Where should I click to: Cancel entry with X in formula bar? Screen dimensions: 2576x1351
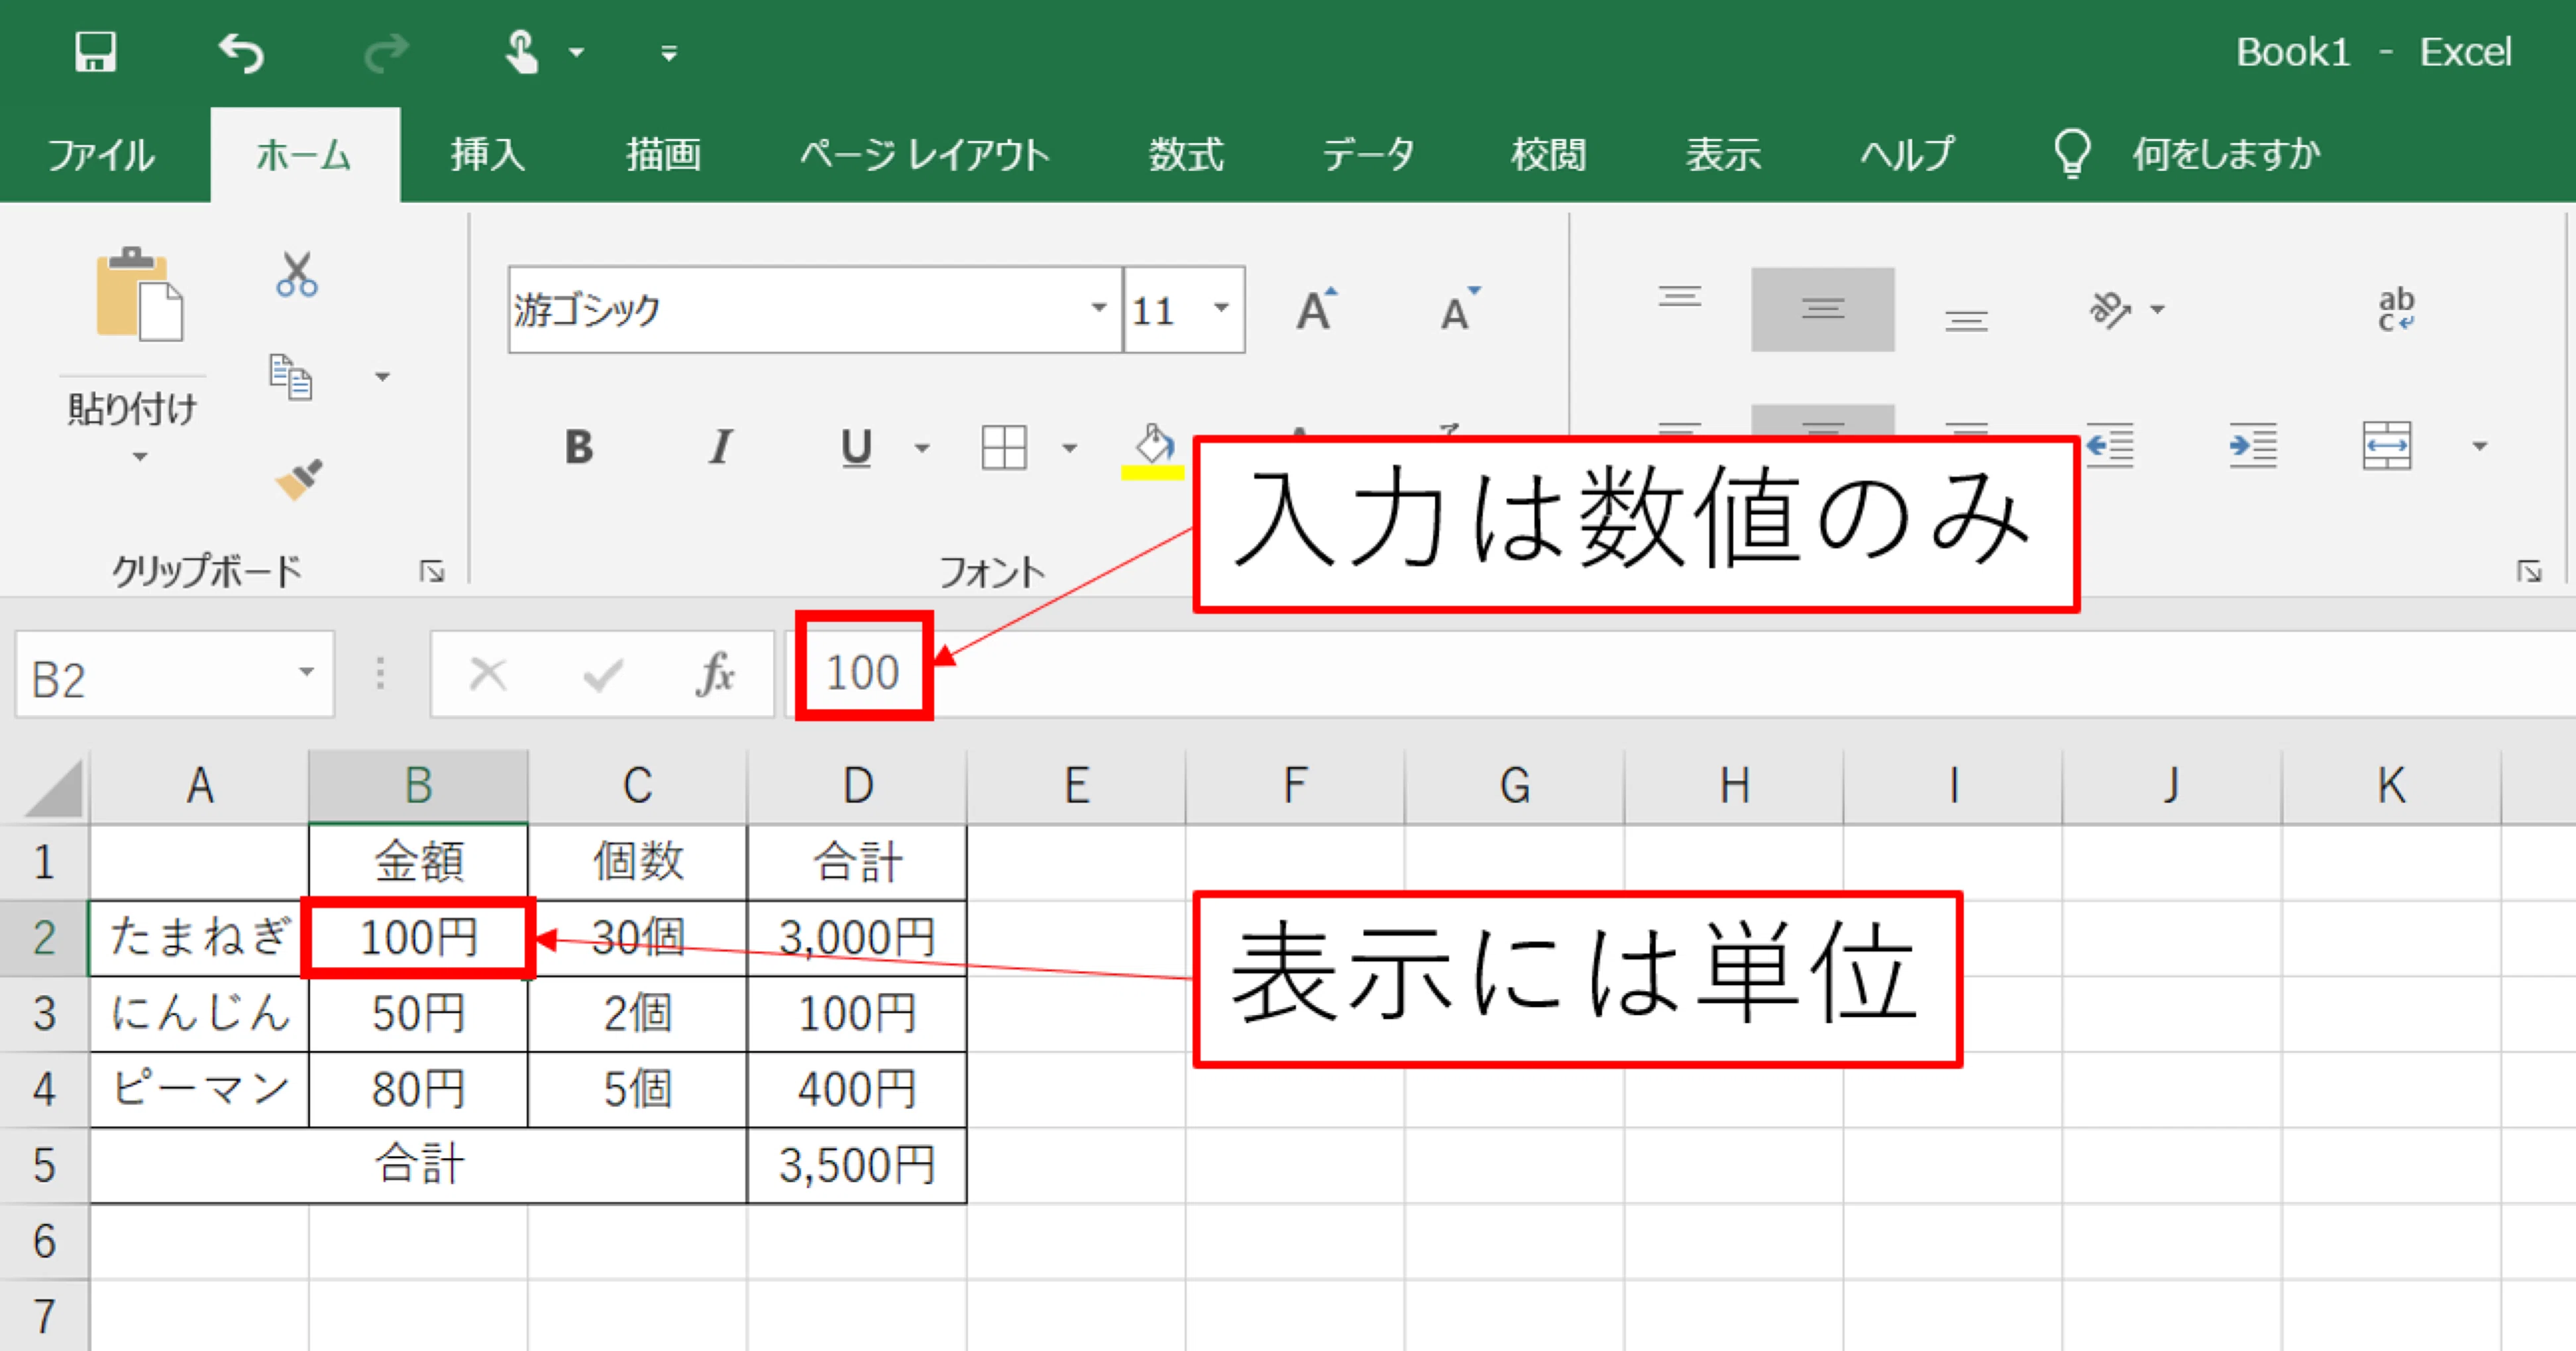pyautogui.click(x=488, y=674)
